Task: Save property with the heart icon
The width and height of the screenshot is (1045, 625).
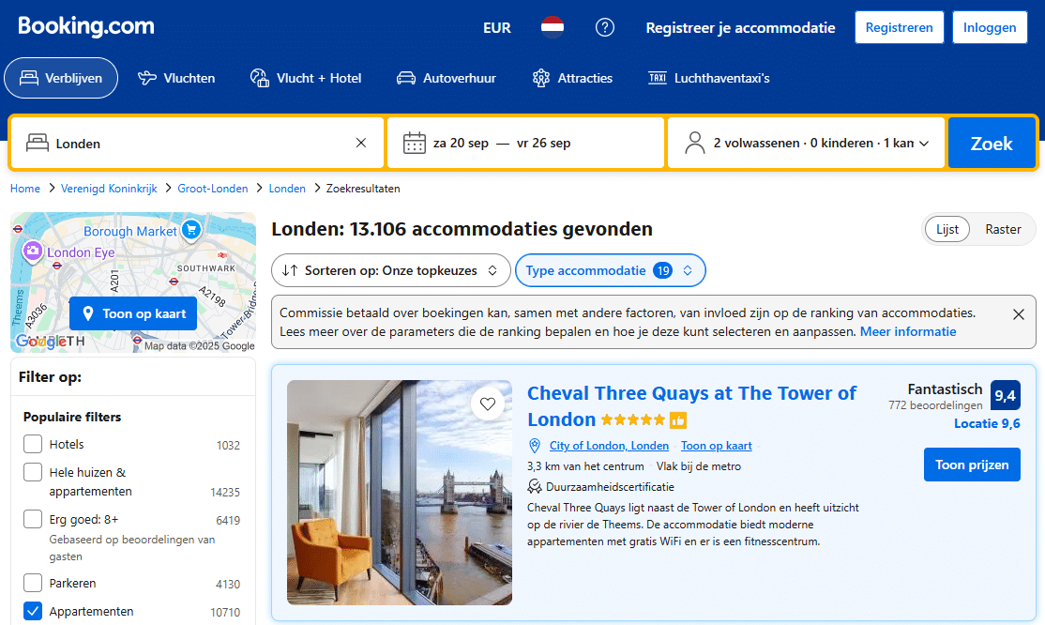Action: point(487,404)
